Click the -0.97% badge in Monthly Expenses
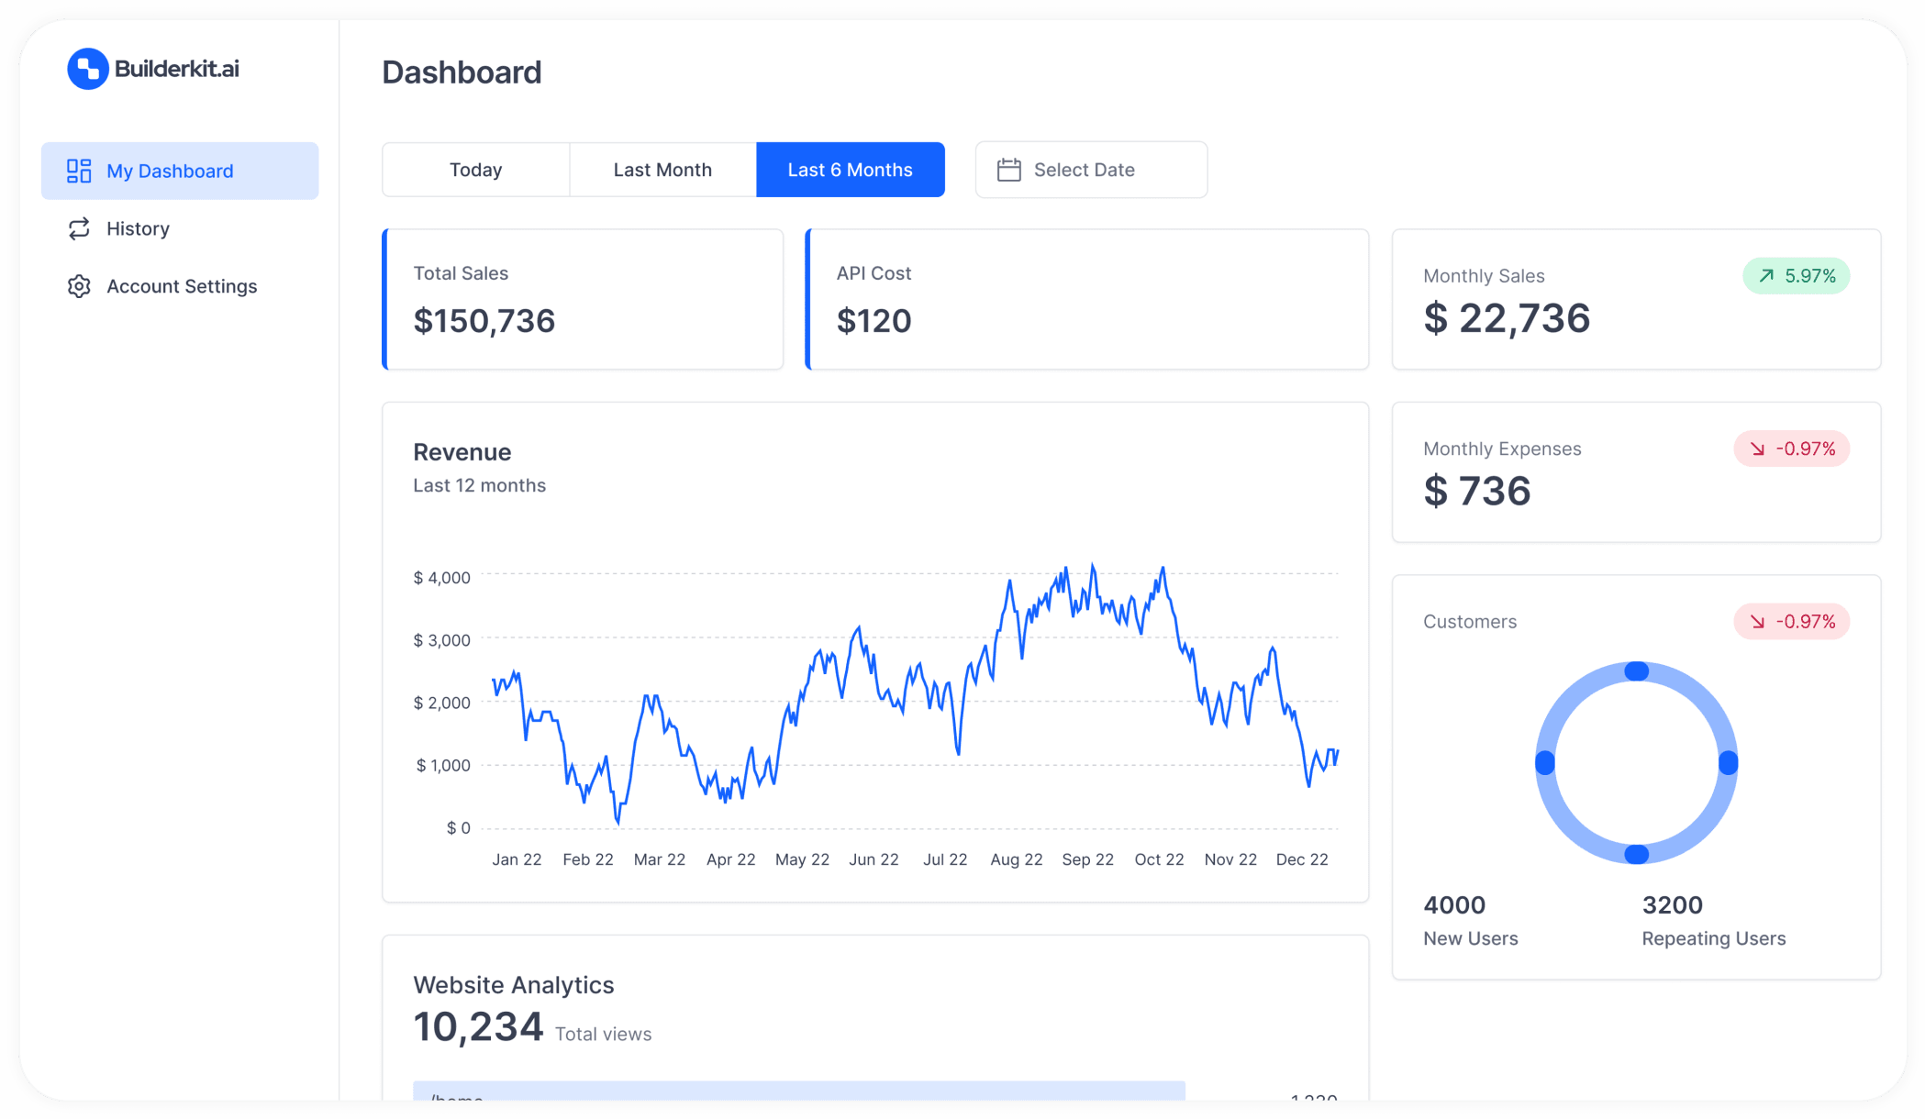This screenshot has width=1925, height=1119. [1791, 449]
